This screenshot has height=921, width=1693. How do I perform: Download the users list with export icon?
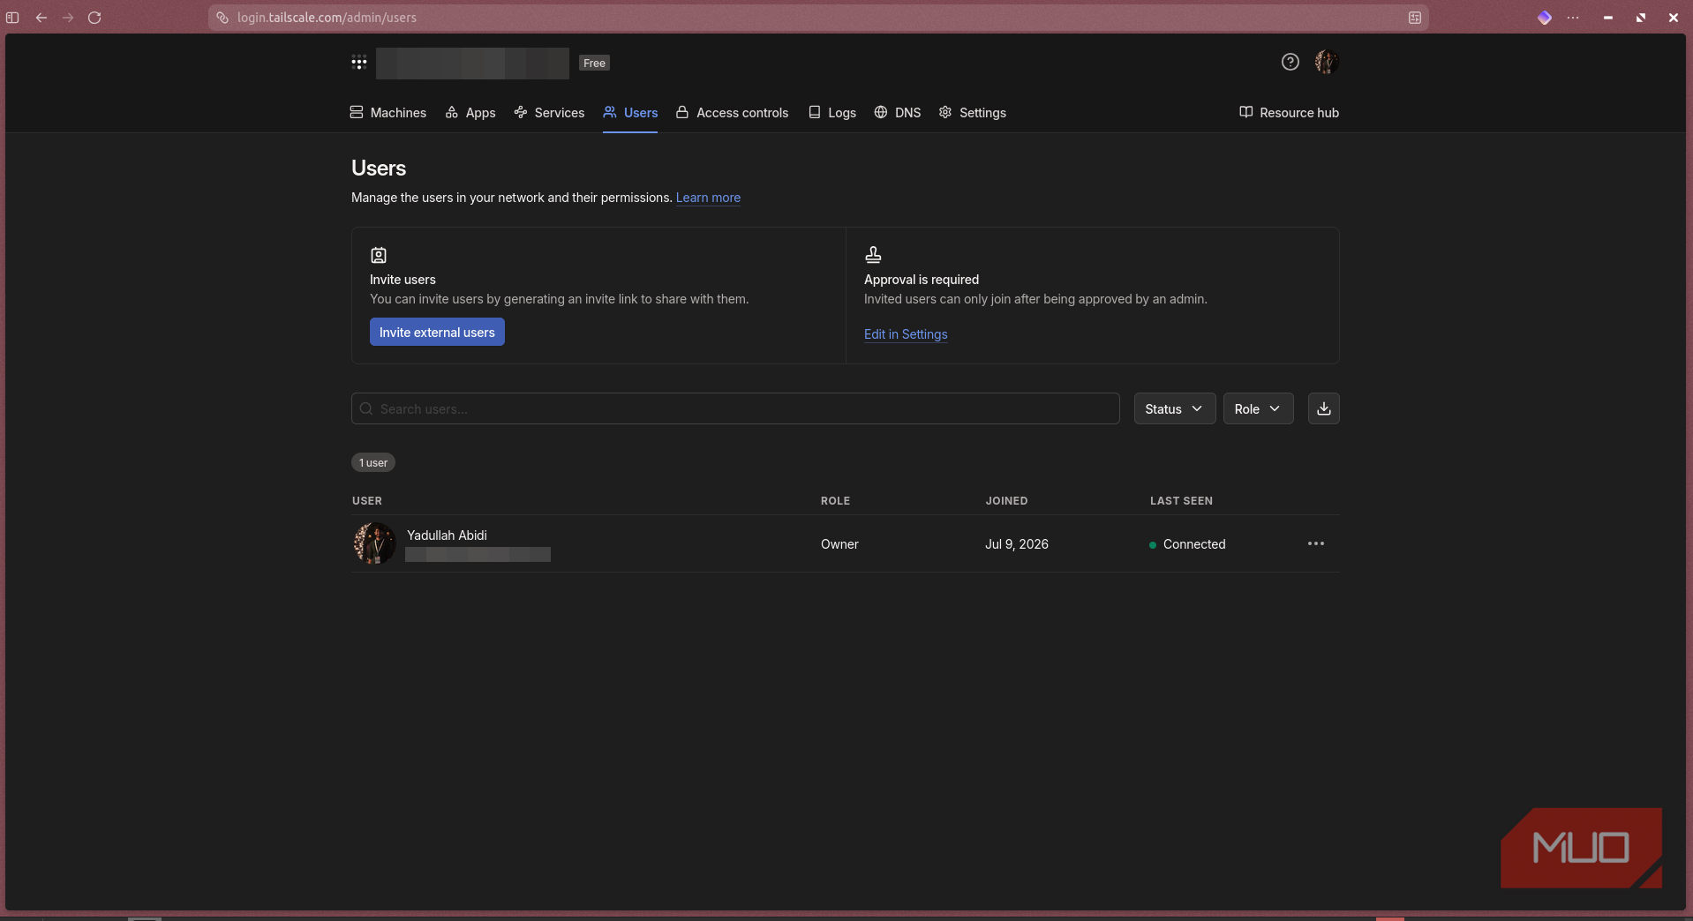click(1323, 408)
